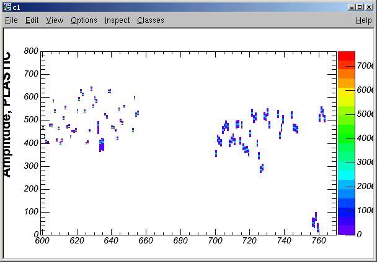Click the 600 label on the X axis
The width and height of the screenshot is (377, 262).
(x=42, y=240)
